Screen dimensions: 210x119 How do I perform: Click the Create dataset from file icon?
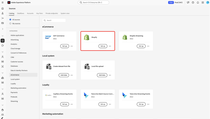pyautogui.click(x=49, y=66)
